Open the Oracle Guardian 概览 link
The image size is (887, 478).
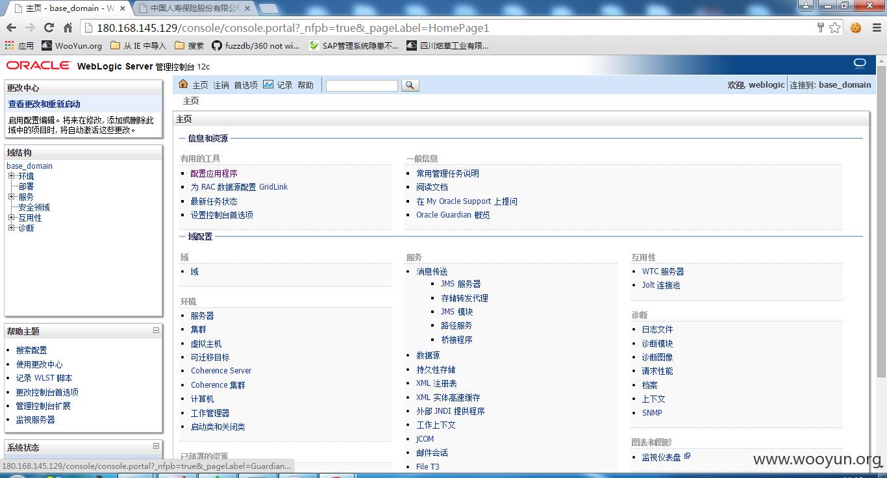(x=453, y=215)
